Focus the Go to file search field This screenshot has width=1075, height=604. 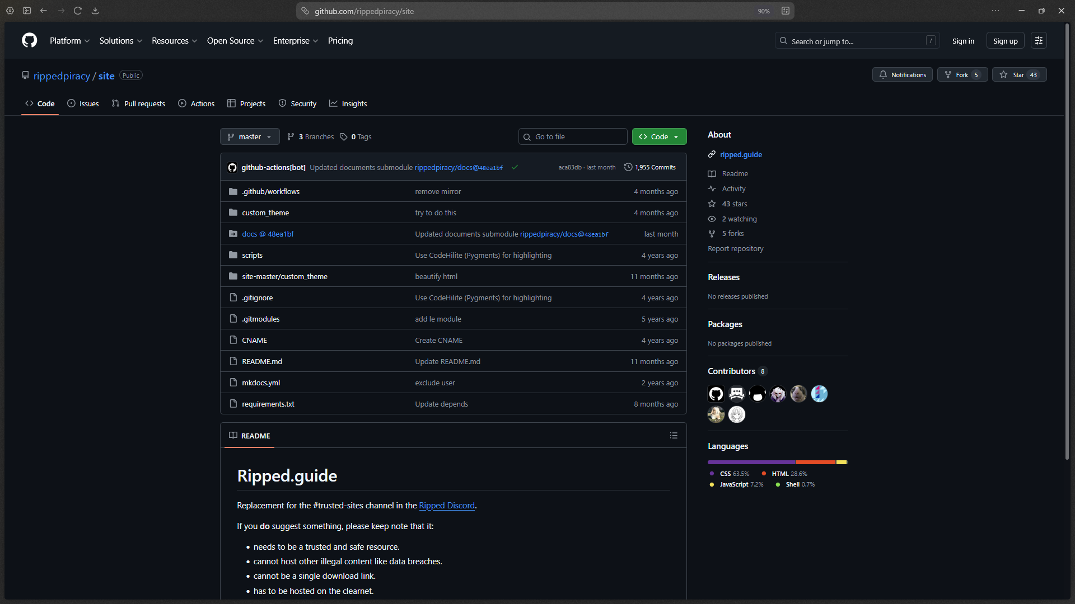(573, 136)
